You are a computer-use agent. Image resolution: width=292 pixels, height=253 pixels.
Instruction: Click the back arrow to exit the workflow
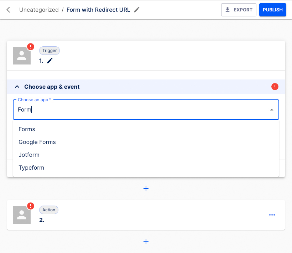pyautogui.click(x=8, y=10)
